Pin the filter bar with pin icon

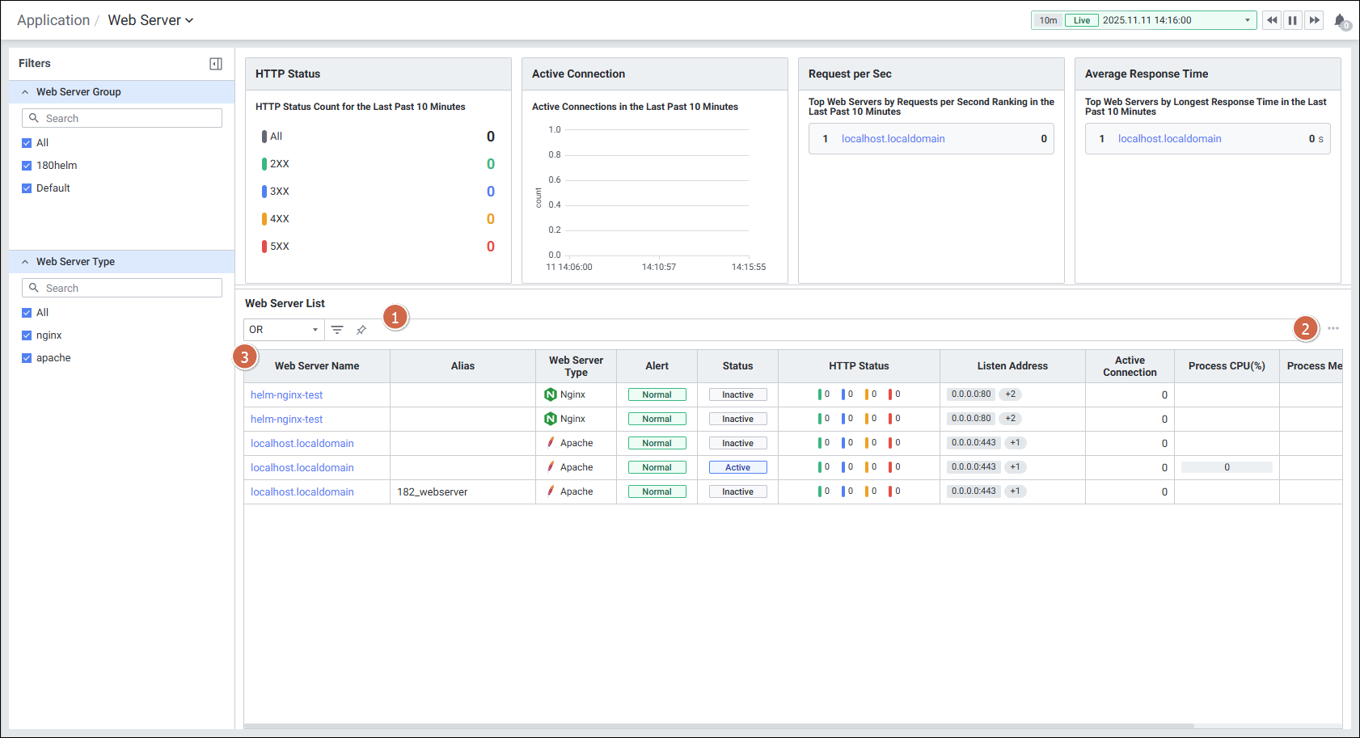point(361,330)
